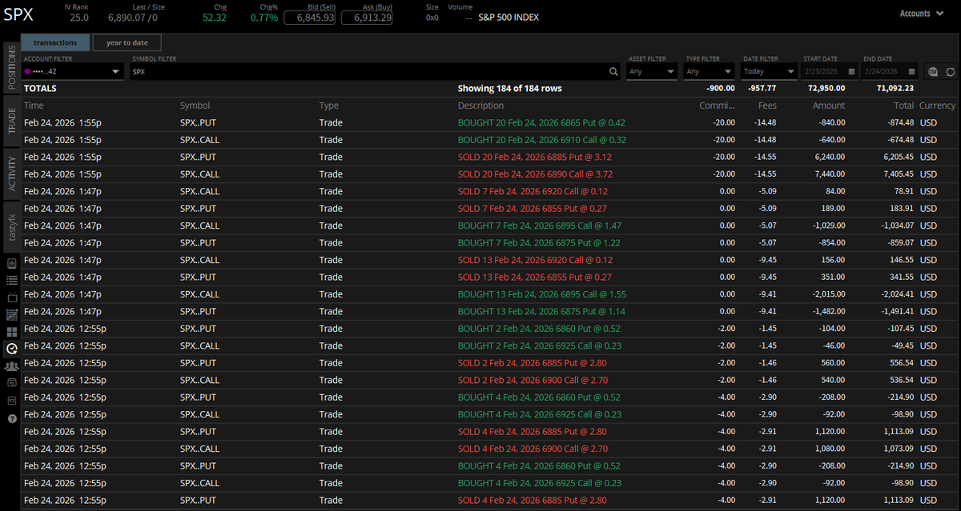Open the TV live feed sidebar icon
This screenshot has height=511, width=961.
(12, 297)
